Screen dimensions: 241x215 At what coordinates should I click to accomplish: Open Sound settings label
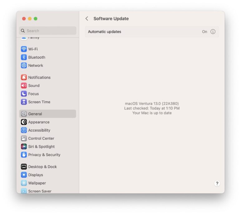tap(34, 86)
